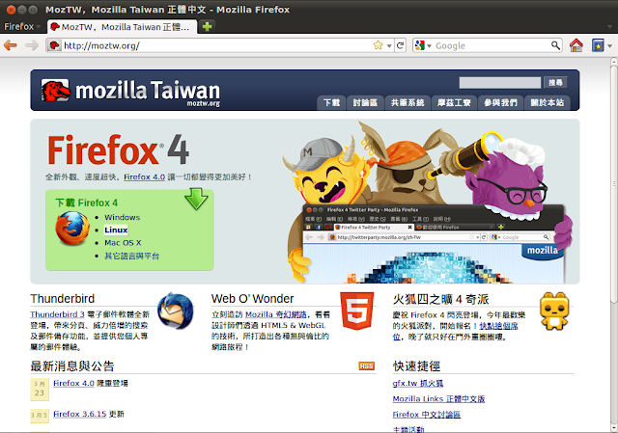618x433 pixels.
Task: Click the Bookmarks toolbar icon
Action: point(600,45)
